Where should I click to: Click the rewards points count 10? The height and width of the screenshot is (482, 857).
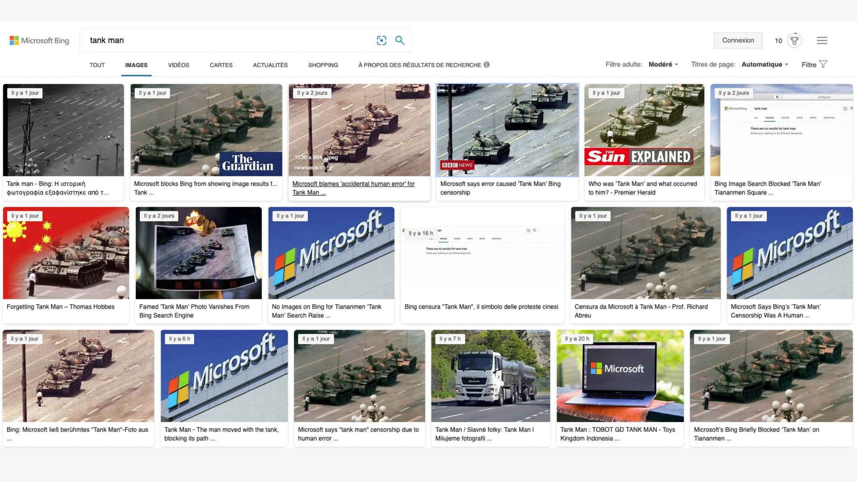(x=778, y=41)
